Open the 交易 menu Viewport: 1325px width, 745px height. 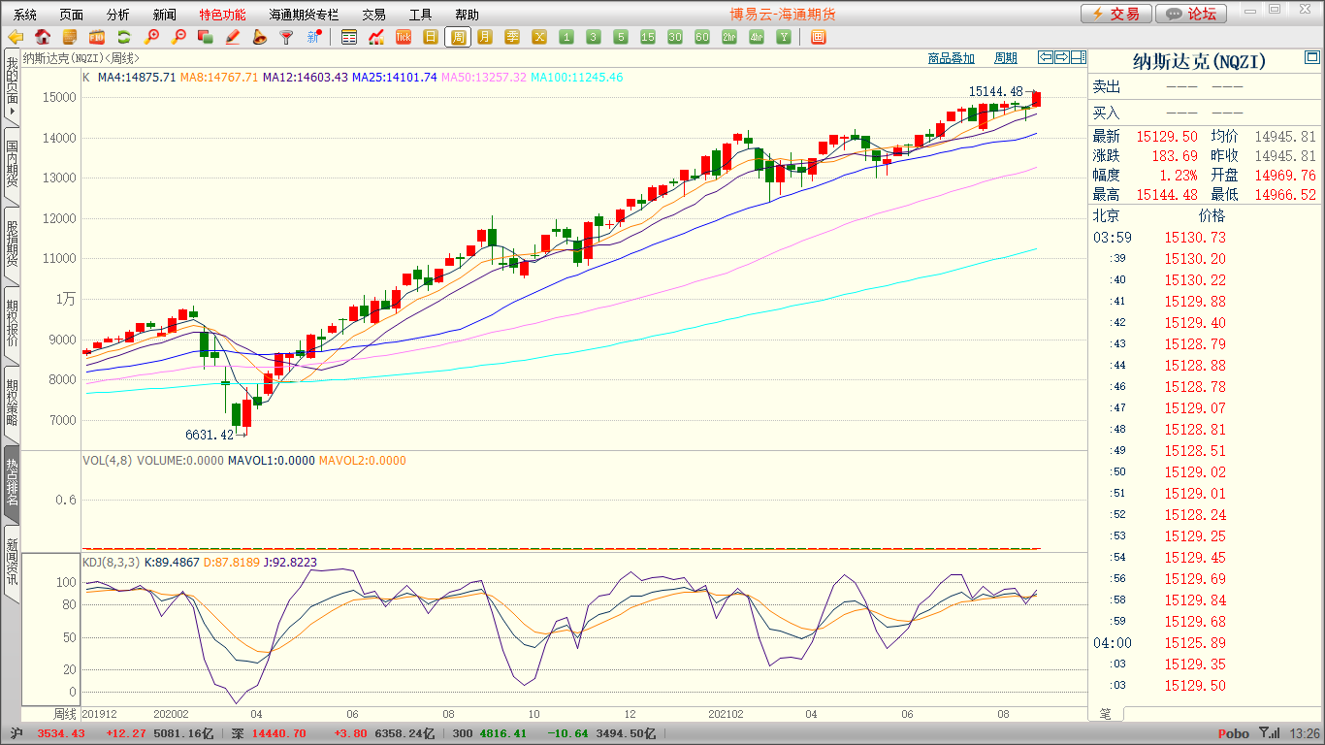point(374,15)
